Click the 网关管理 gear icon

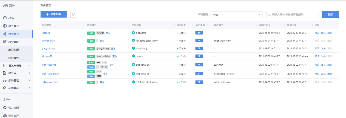[x=5, y=116]
